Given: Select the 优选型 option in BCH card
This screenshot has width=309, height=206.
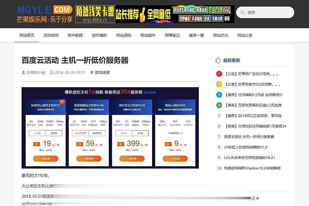Looking at the screenshot, I should point(54,133).
